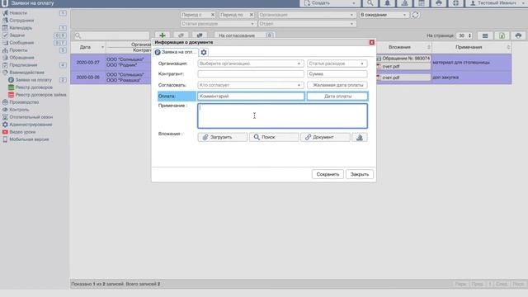Open the Создать dropdown

tap(330, 3)
